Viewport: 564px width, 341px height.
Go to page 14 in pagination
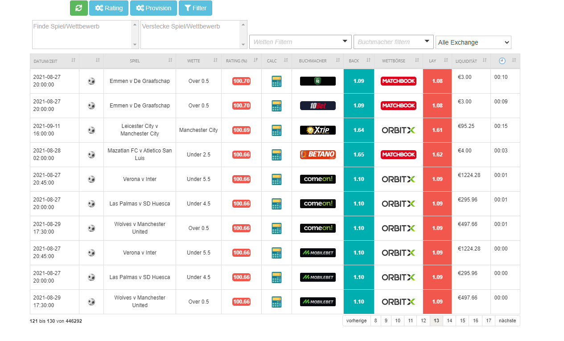click(449, 320)
